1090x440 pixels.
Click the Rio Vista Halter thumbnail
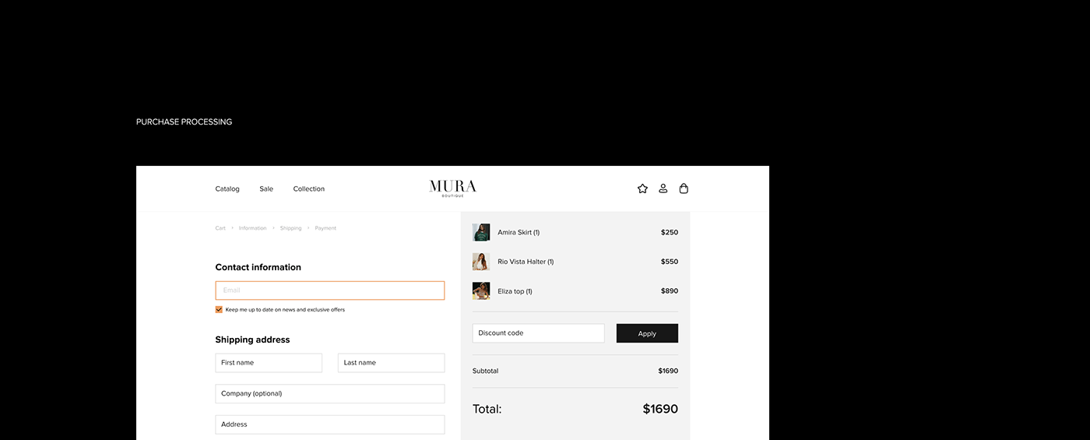coord(481,262)
